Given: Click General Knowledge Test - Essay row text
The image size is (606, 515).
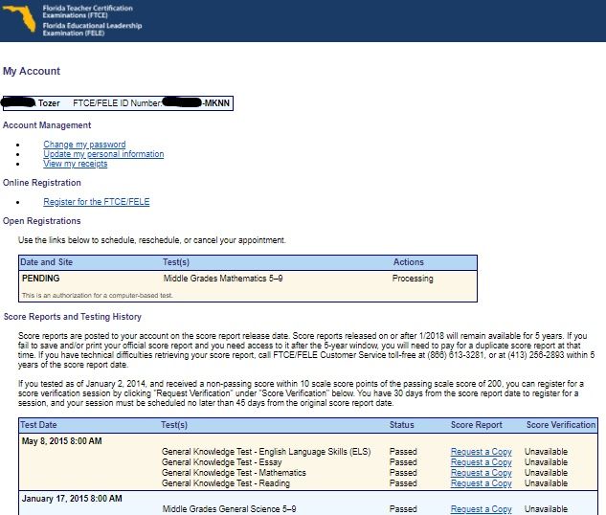Looking at the screenshot, I should click(221, 462).
